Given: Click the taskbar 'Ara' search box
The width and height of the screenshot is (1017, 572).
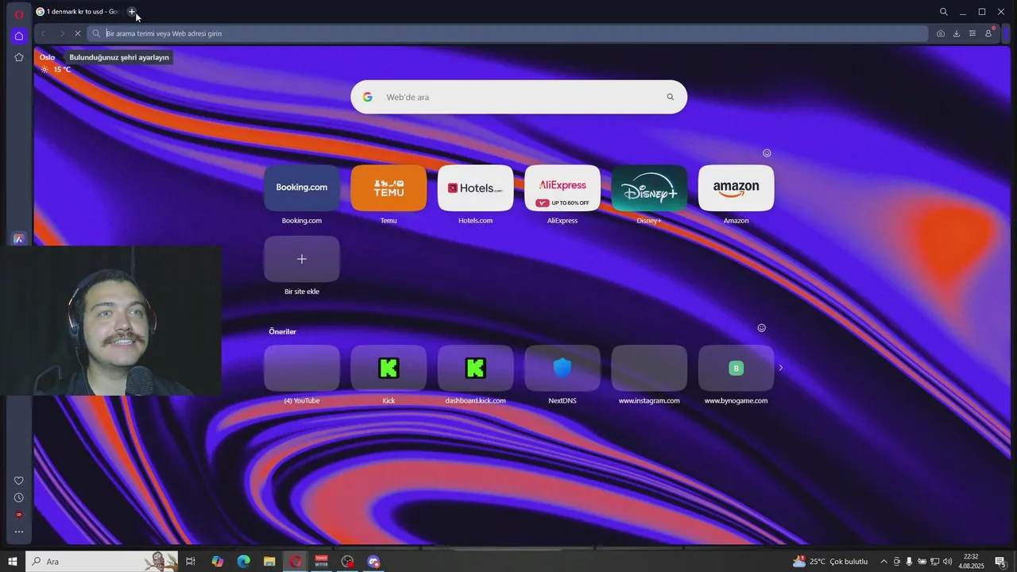Looking at the screenshot, I should pyautogui.click(x=102, y=562).
